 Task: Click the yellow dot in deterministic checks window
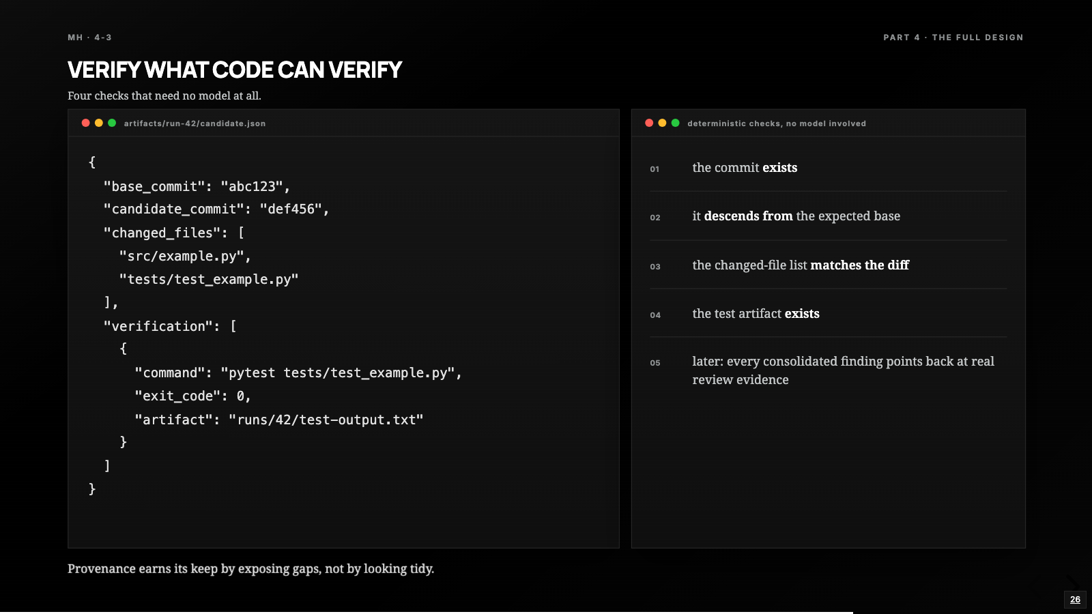click(x=662, y=123)
